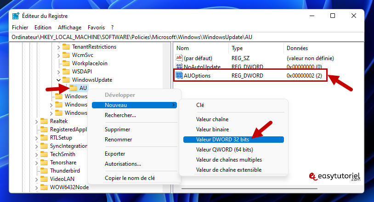Select Valeur binaire in the submenu
This screenshot has width=374, height=202.
233,129
